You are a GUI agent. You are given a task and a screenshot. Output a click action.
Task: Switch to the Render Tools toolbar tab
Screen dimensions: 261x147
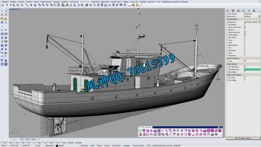pos(116,2)
